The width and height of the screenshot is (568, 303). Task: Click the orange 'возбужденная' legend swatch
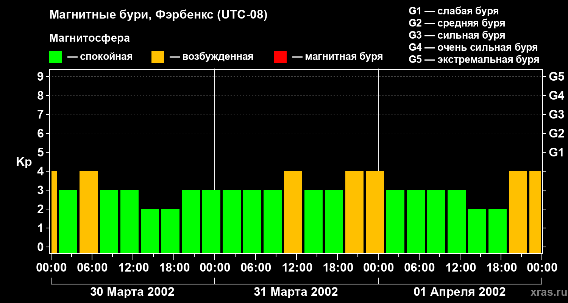(x=158, y=57)
